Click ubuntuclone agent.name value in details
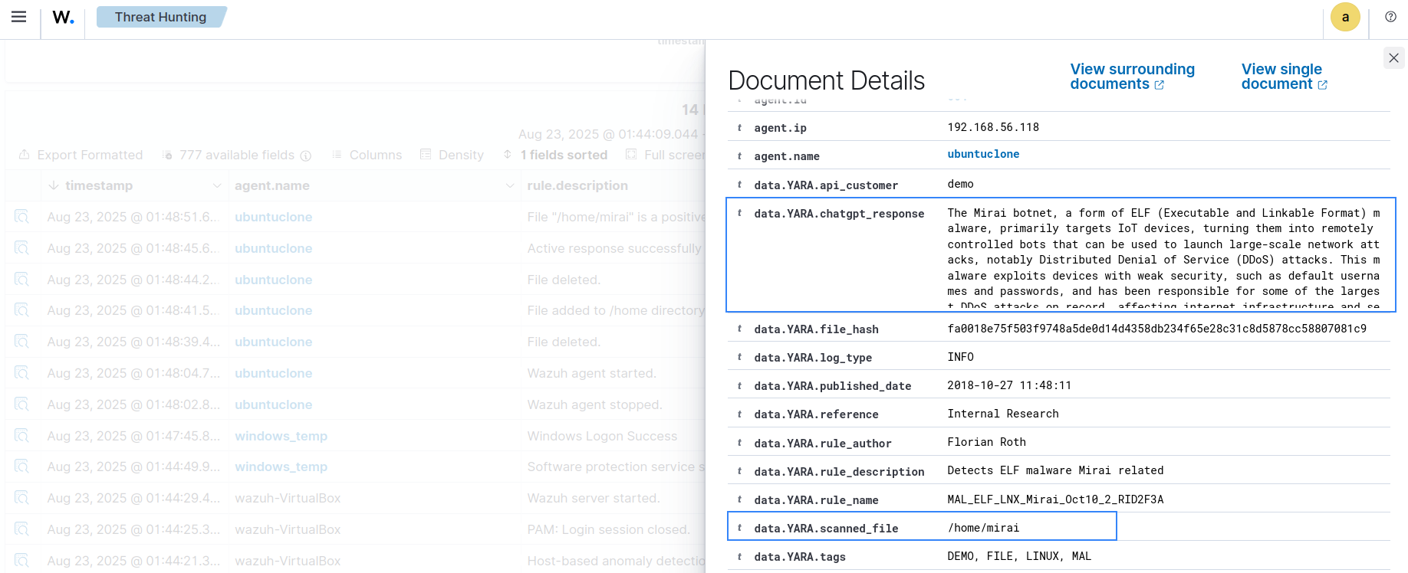1408x573 pixels. pyautogui.click(x=983, y=154)
